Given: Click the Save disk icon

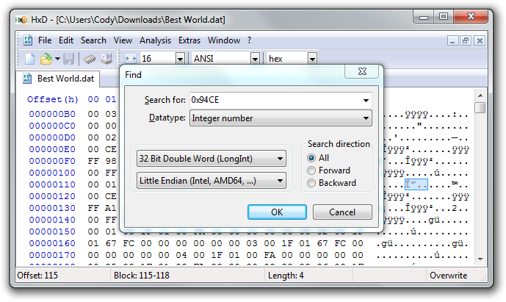Looking at the screenshot, I should (x=68, y=58).
